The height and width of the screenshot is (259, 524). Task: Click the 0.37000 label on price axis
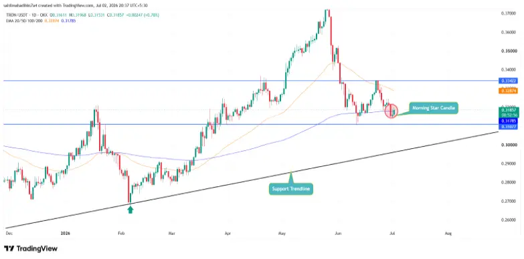(x=507, y=13)
